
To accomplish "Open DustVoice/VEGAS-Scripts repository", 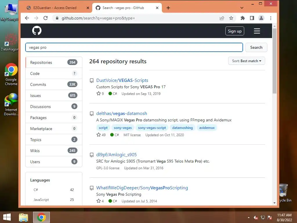I will tap(122, 80).
